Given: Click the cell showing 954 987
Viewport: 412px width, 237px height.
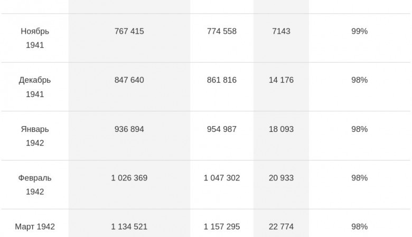Looking at the screenshot, I should tap(221, 129).
